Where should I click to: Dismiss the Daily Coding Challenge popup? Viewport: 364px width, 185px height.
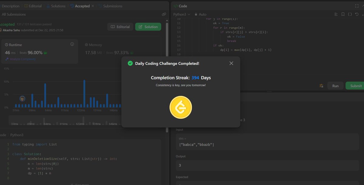[x=231, y=63]
